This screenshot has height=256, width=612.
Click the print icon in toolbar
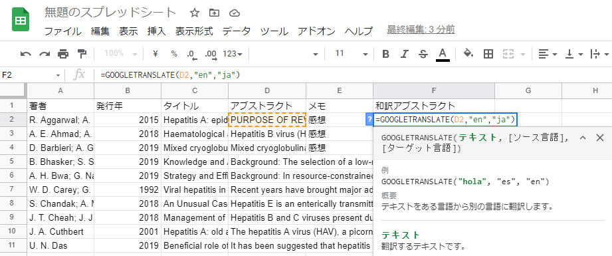(63, 54)
